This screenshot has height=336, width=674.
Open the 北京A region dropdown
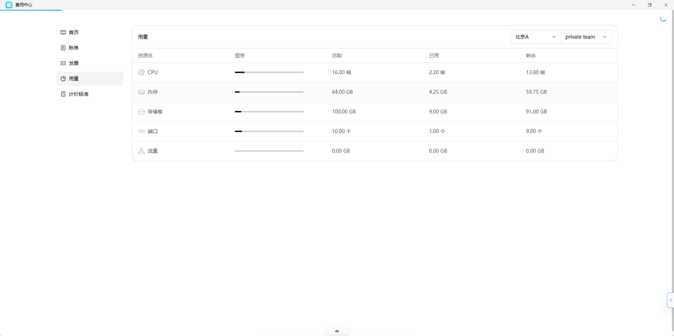click(x=536, y=37)
